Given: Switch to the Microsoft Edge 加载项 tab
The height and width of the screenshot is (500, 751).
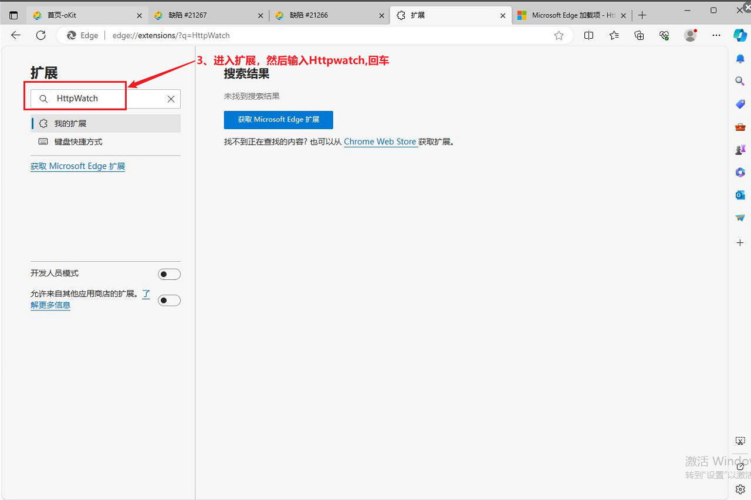Looking at the screenshot, I should [x=573, y=16].
